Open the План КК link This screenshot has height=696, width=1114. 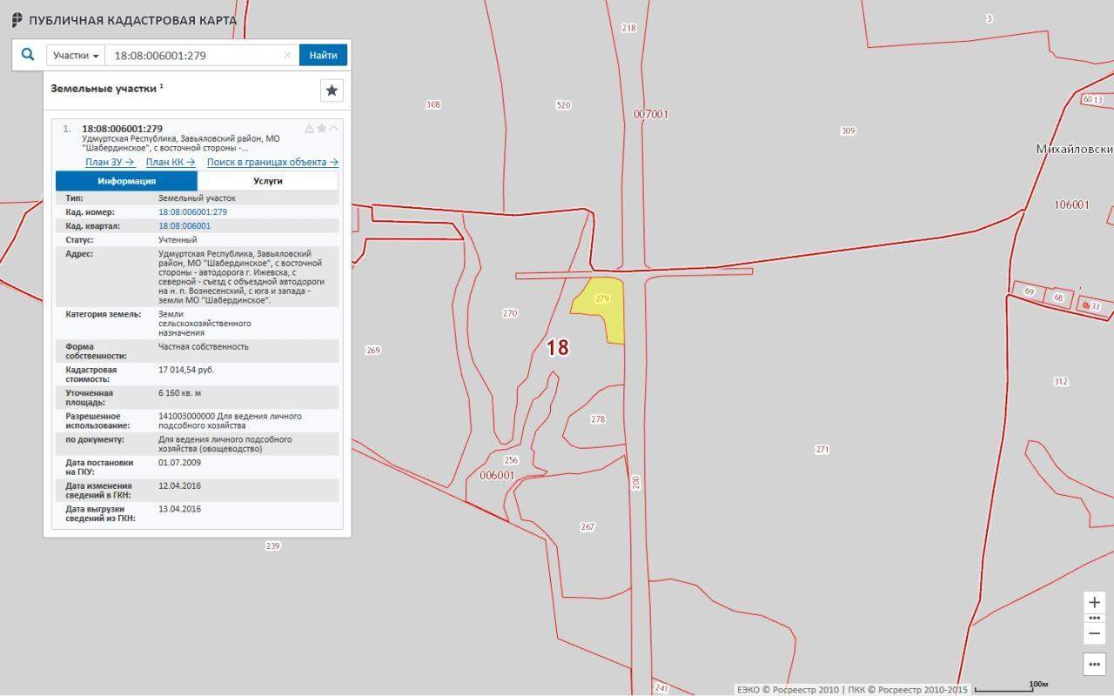pyautogui.click(x=170, y=162)
